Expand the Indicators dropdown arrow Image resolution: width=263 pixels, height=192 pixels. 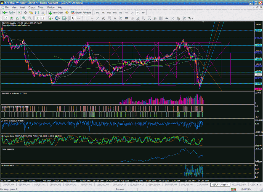[x=52, y=18]
